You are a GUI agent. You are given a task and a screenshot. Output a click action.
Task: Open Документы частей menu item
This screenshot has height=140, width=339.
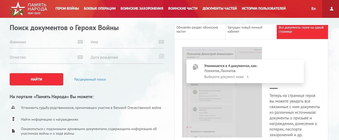219,8
